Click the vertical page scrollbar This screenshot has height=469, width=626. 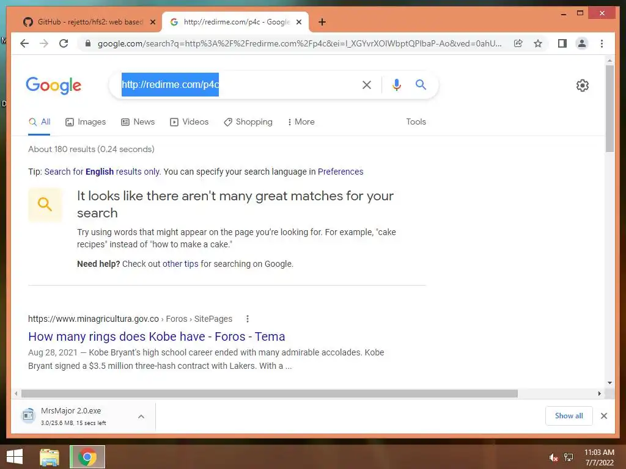[609, 109]
